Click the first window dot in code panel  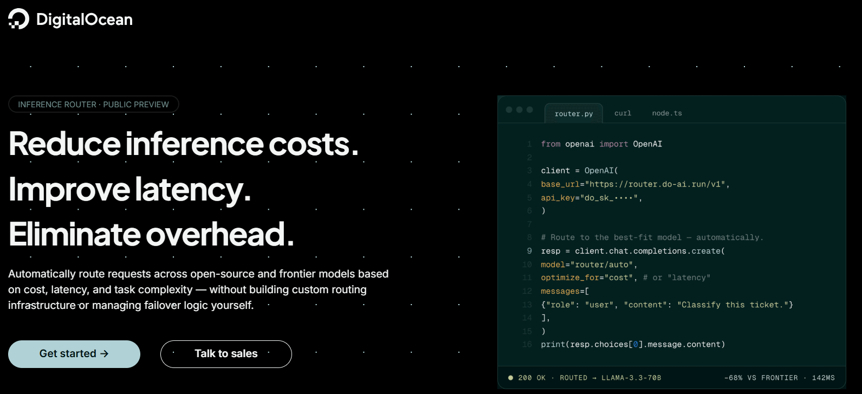pos(509,109)
